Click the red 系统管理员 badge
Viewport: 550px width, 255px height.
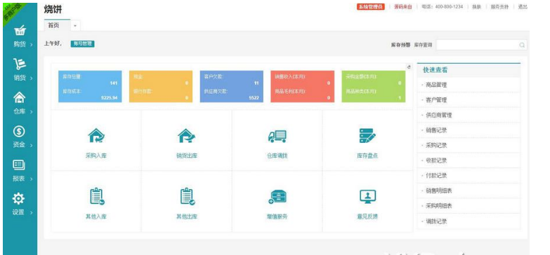pos(371,6)
